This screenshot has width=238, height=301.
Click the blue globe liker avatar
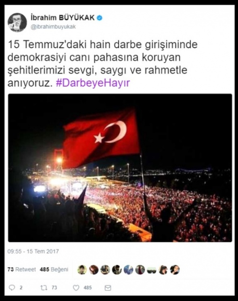coord(128,270)
